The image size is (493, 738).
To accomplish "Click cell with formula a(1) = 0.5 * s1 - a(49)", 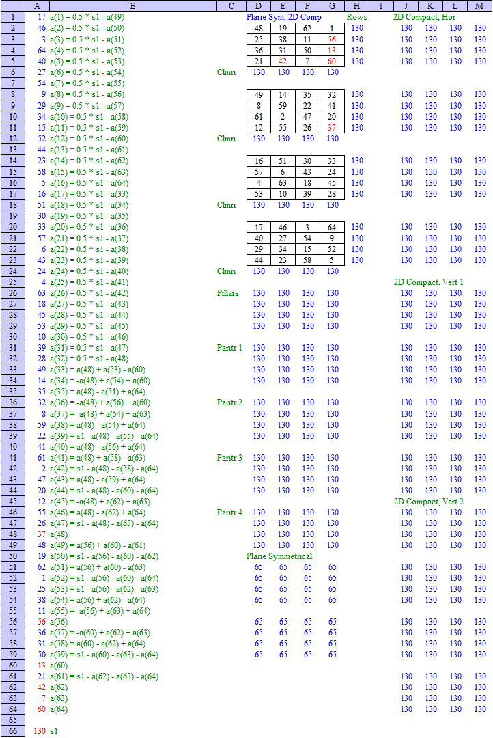I will [x=87, y=17].
